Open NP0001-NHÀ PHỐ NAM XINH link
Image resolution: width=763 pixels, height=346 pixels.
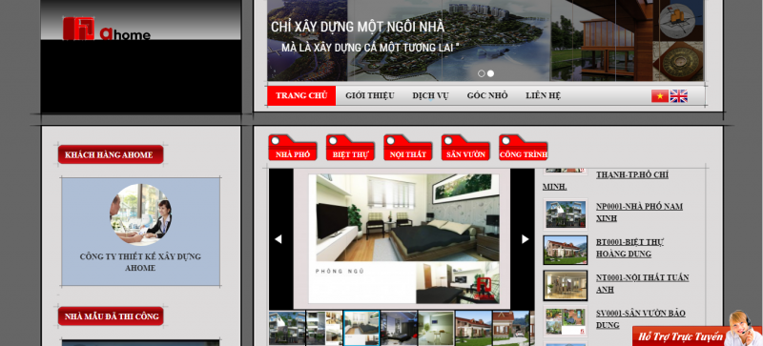639,213
